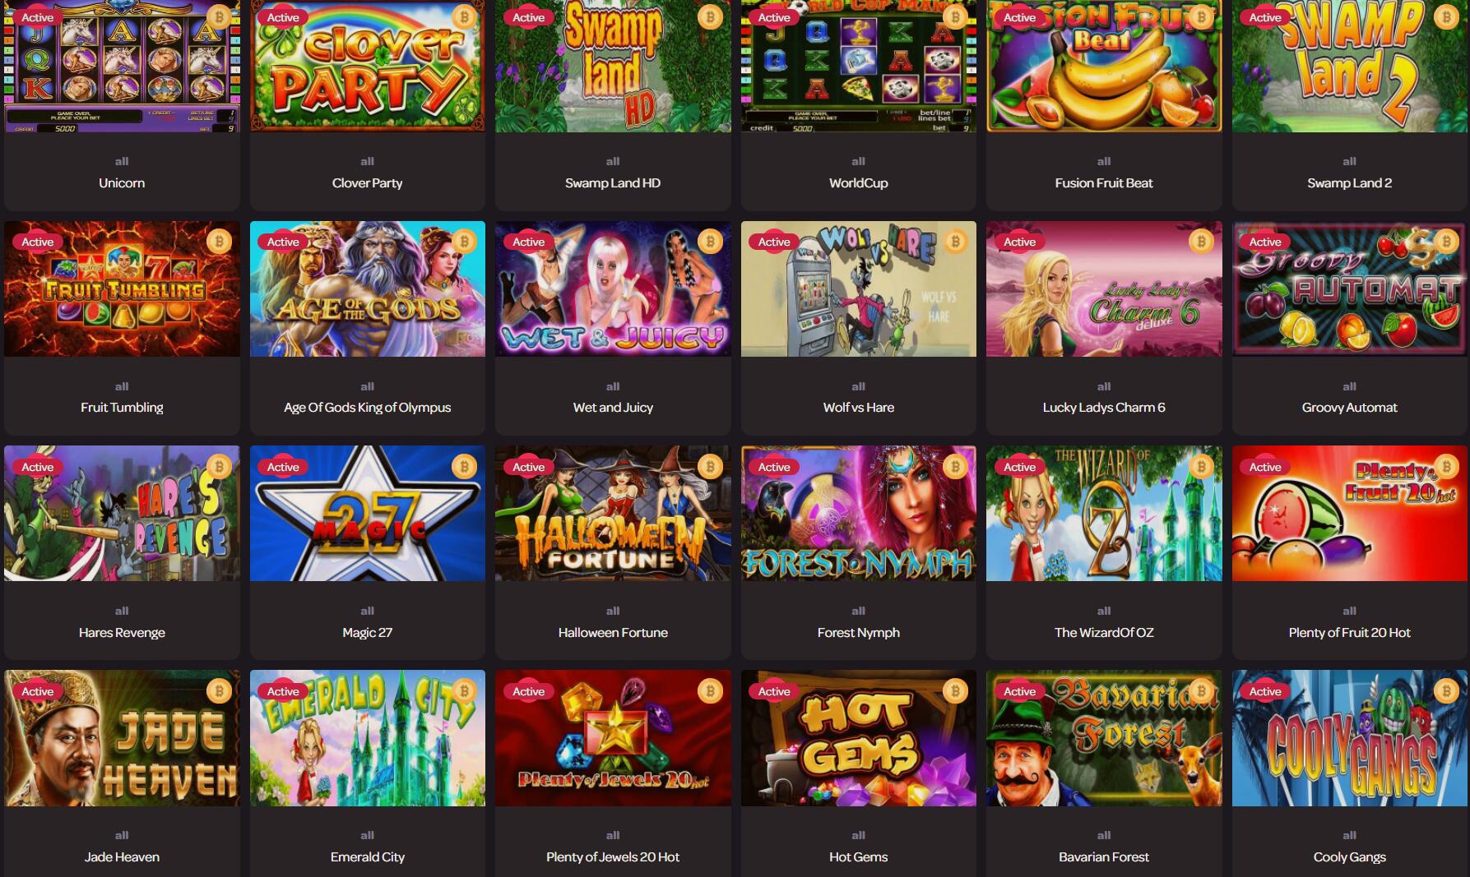Viewport: 1470px width, 877px height.
Task: Click bitcoin icon on Hot Gems card
Action: 955,691
